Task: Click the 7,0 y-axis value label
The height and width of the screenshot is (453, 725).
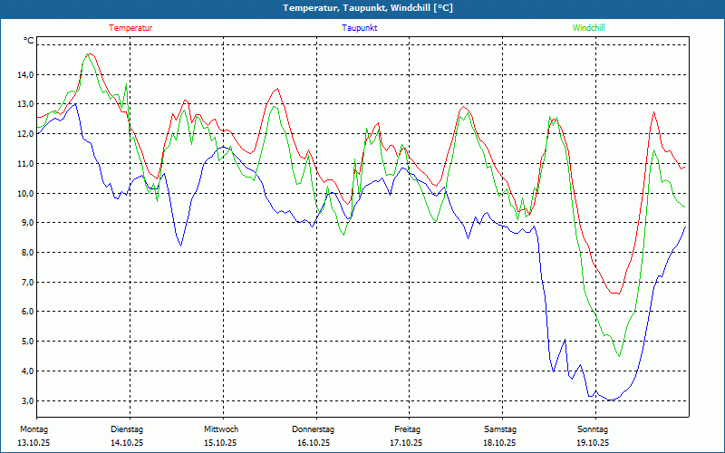Action: pos(27,282)
